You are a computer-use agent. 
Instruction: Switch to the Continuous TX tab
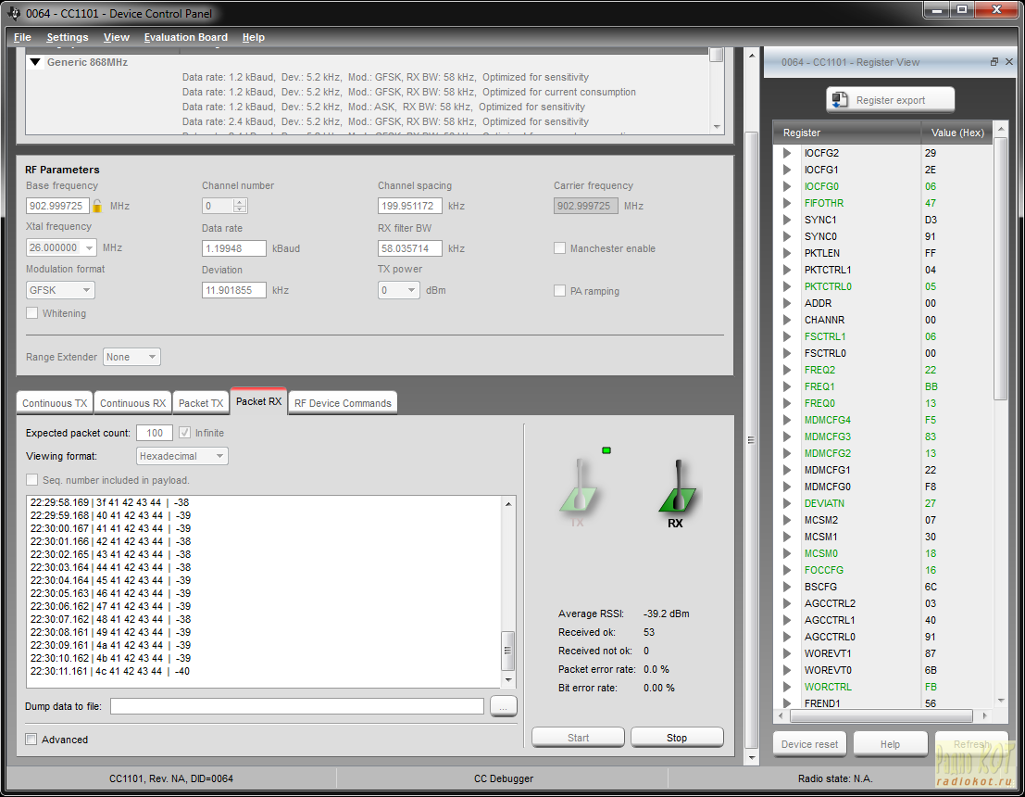(55, 403)
